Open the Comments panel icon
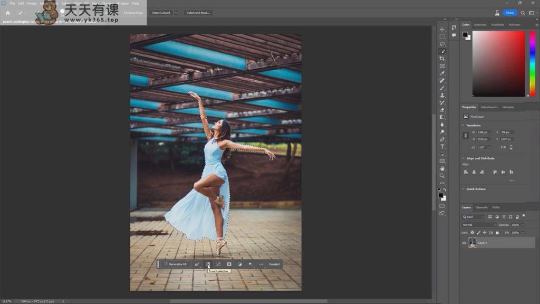 pyautogui.click(x=454, y=35)
